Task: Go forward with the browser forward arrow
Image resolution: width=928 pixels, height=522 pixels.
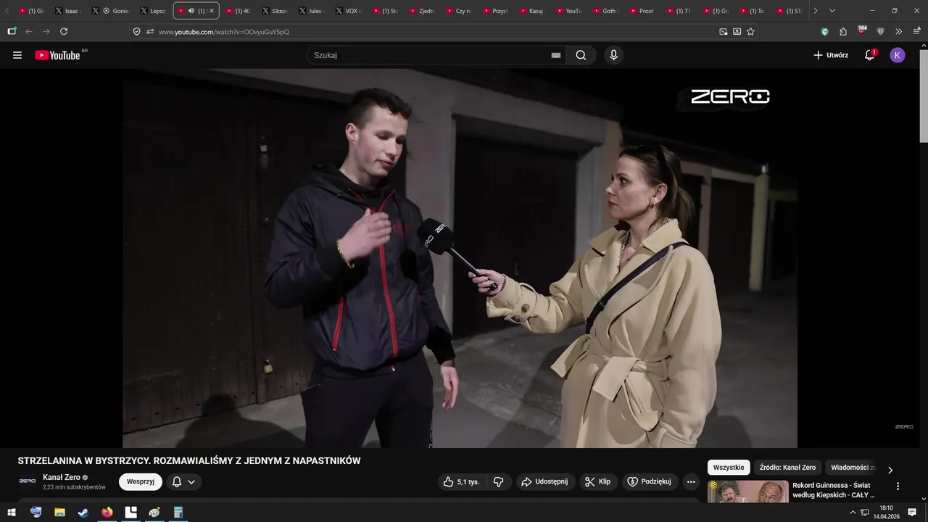Action: point(46,31)
